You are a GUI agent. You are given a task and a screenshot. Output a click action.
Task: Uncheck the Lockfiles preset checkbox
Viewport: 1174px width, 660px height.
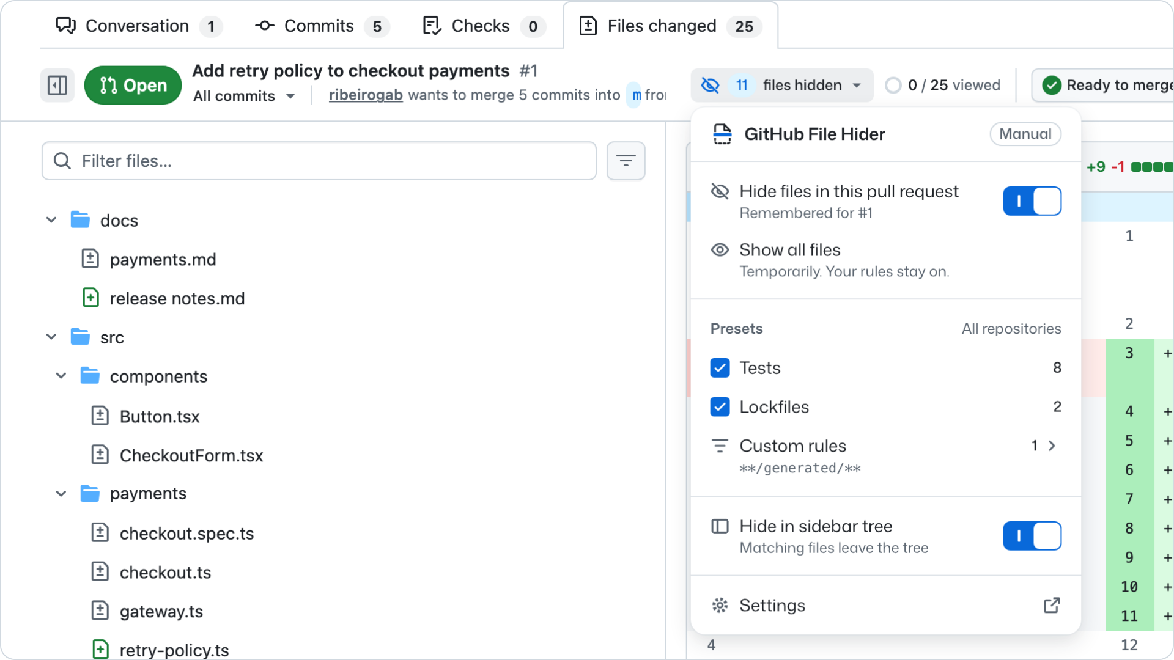click(720, 406)
